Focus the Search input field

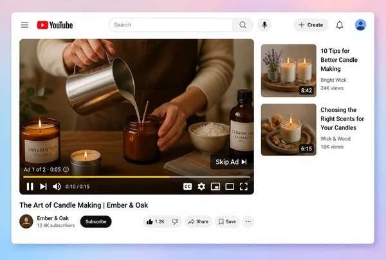[x=170, y=25]
